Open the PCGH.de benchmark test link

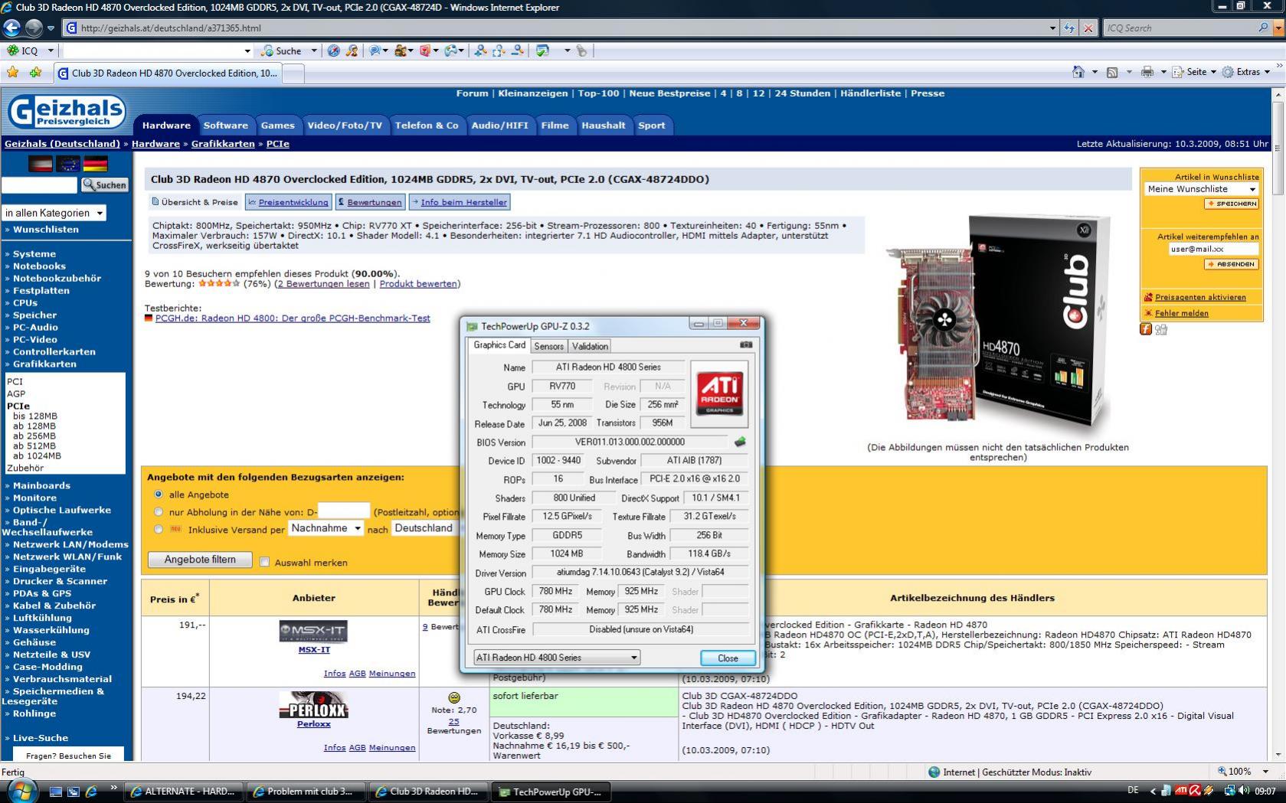293,318
